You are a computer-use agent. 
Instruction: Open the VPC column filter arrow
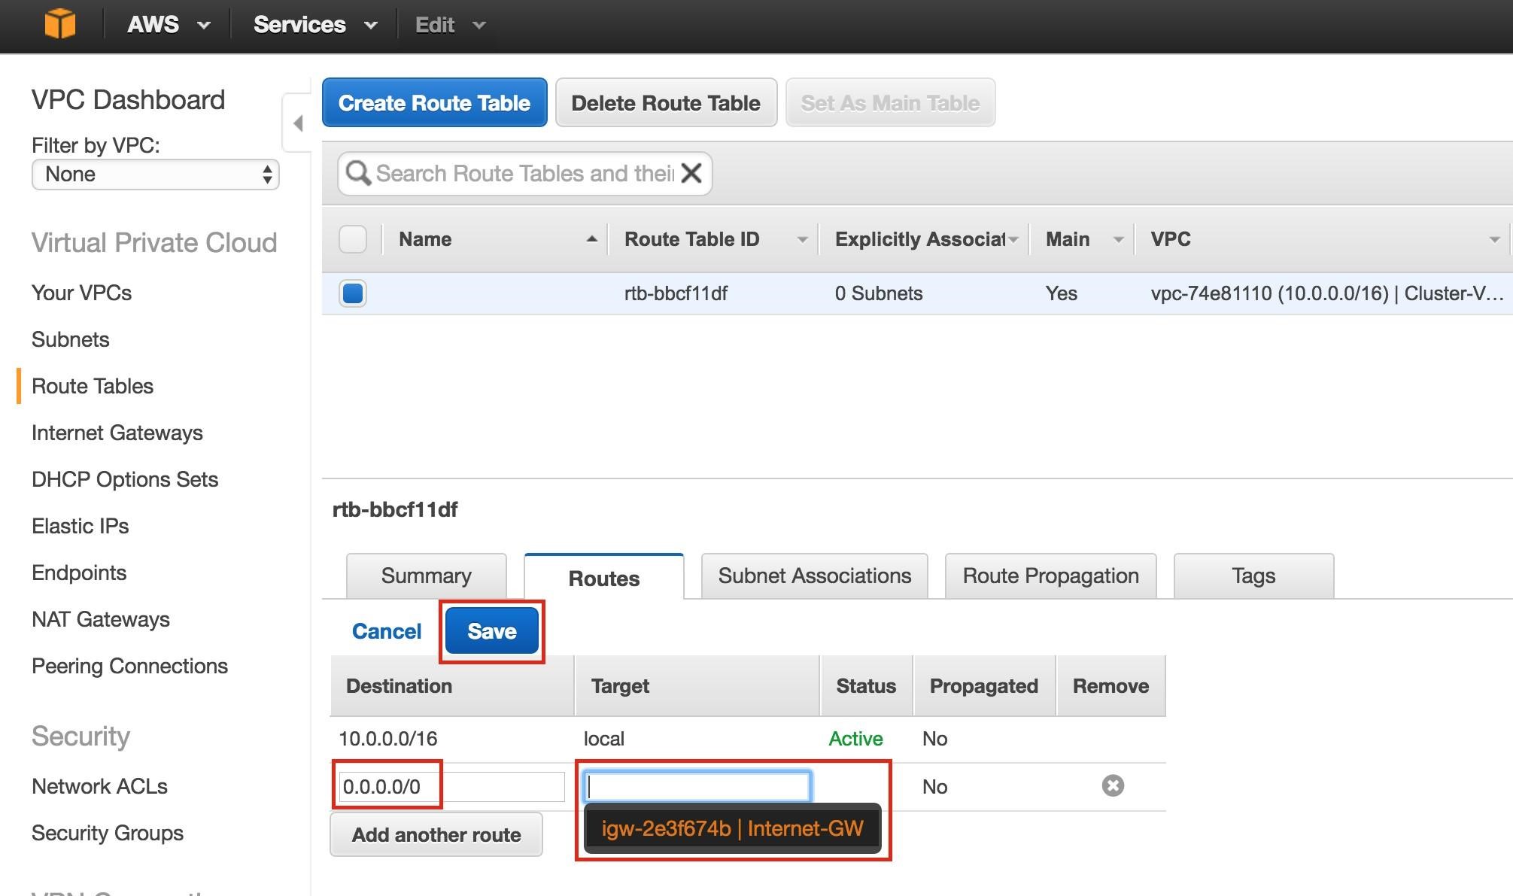(x=1493, y=240)
